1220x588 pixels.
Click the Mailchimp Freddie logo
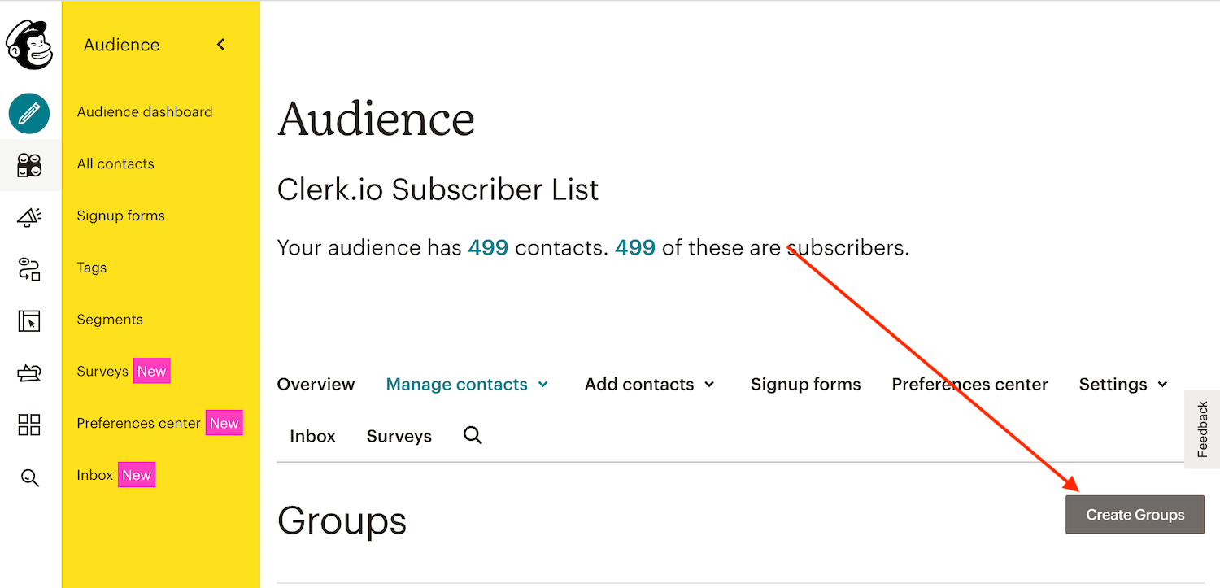point(29,45)
